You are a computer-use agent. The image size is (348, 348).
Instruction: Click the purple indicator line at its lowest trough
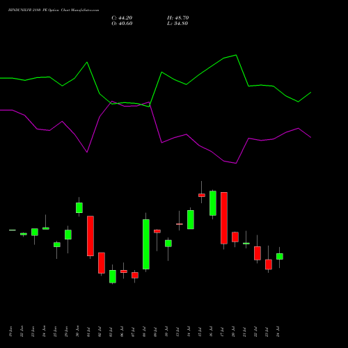click(x=236, y=163)
